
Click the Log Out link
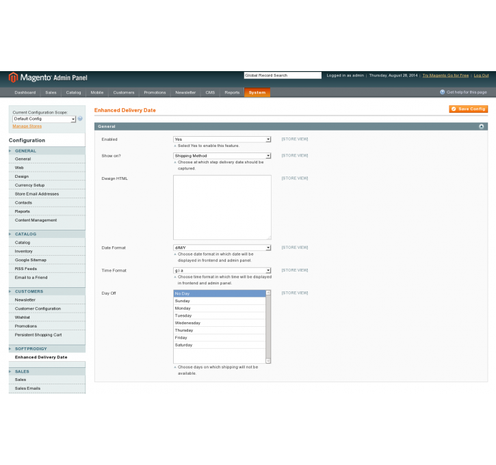tap(481, 75)
